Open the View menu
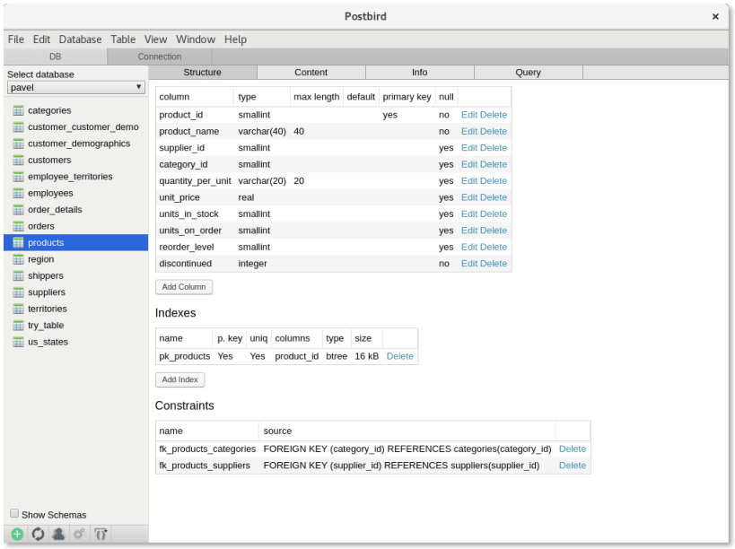The image size is (735, 549). [x=155, y=39]
